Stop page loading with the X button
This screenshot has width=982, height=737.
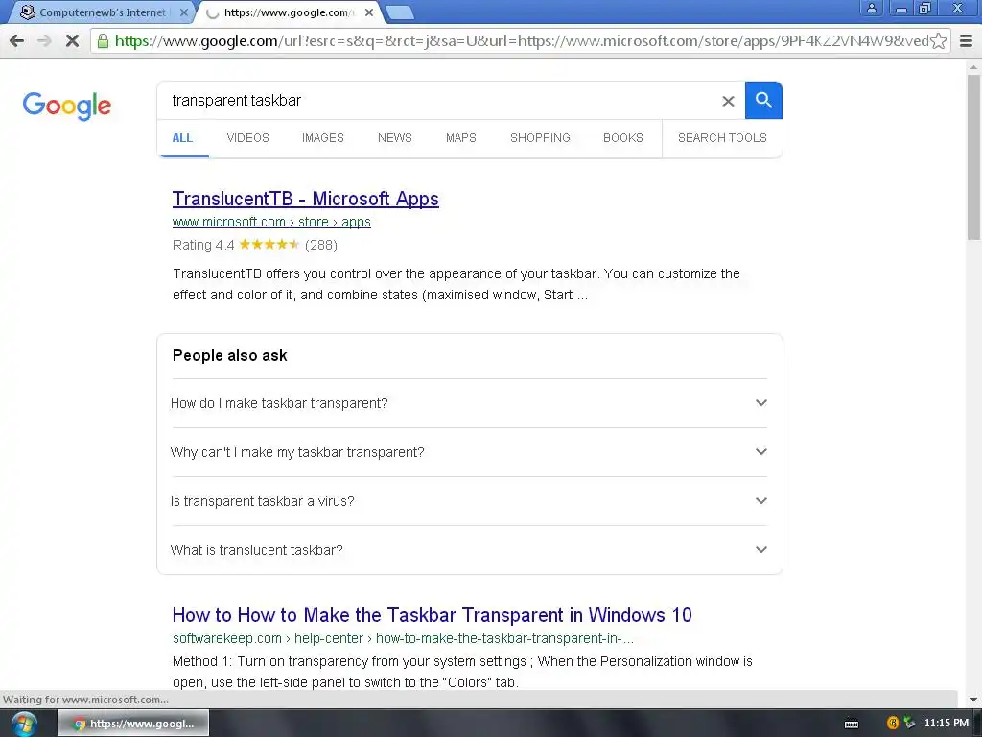tap(72, 41)
